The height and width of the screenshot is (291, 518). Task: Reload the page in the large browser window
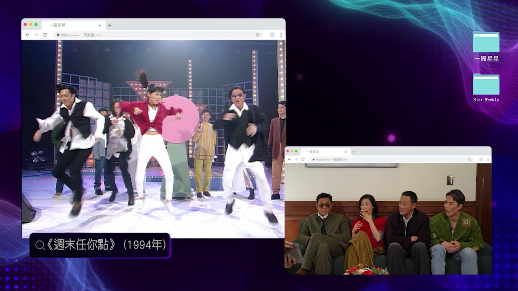(45, 35)
